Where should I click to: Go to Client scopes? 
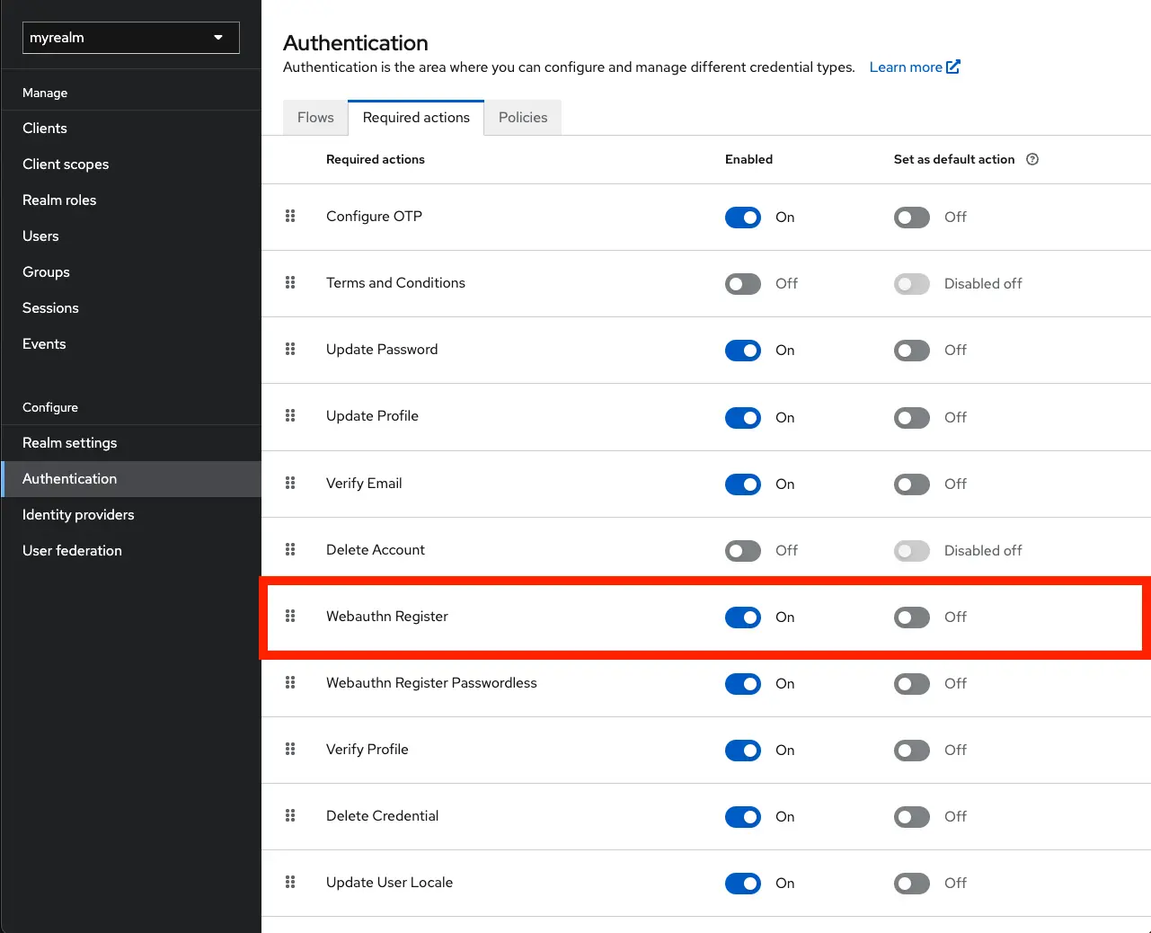click(x=131, y=164)
